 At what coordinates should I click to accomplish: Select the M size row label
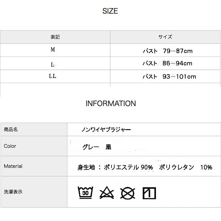point(53,50)
